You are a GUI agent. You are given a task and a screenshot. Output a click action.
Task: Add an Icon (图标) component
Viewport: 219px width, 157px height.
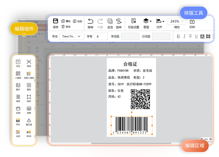coord(29,87)
